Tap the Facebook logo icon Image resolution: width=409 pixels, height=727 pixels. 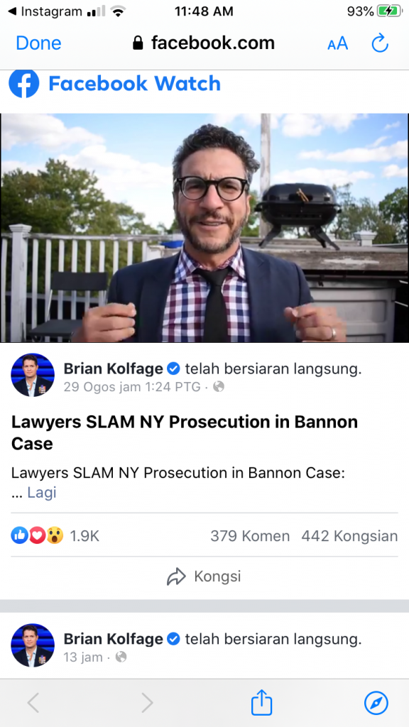pyautogui.click(x=23, y=84)
